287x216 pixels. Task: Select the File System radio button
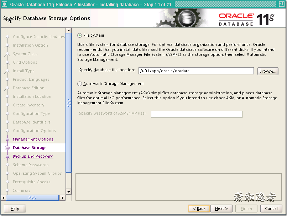[79, 35]
